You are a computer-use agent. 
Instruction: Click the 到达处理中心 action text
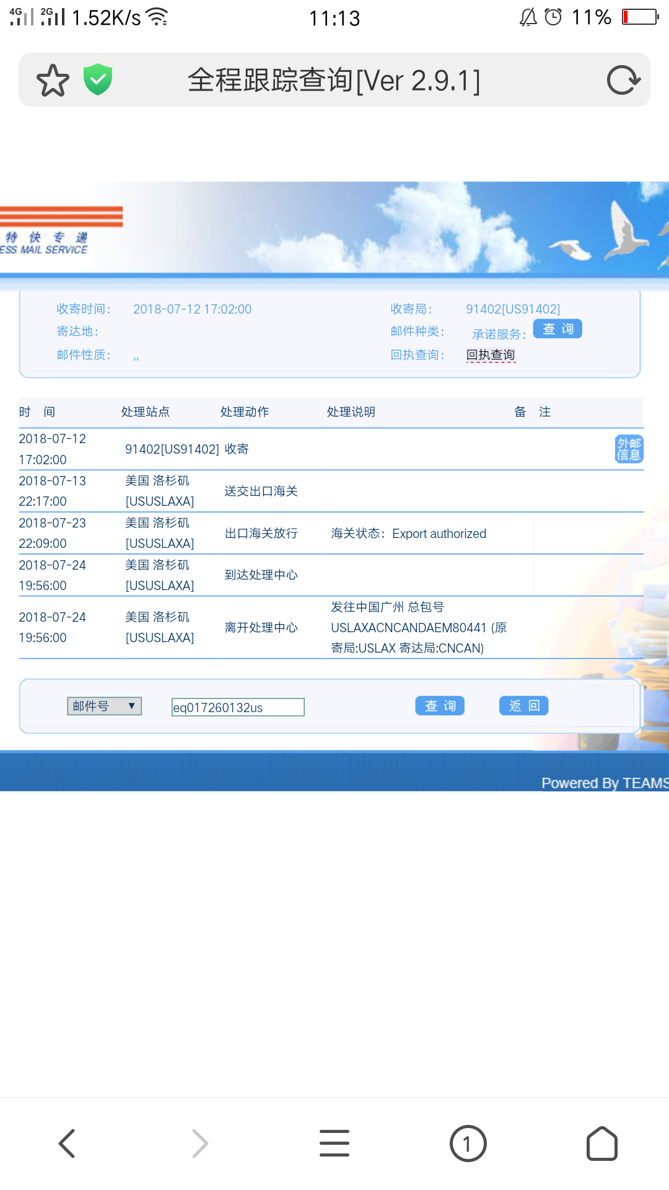[x=261, y=575]
